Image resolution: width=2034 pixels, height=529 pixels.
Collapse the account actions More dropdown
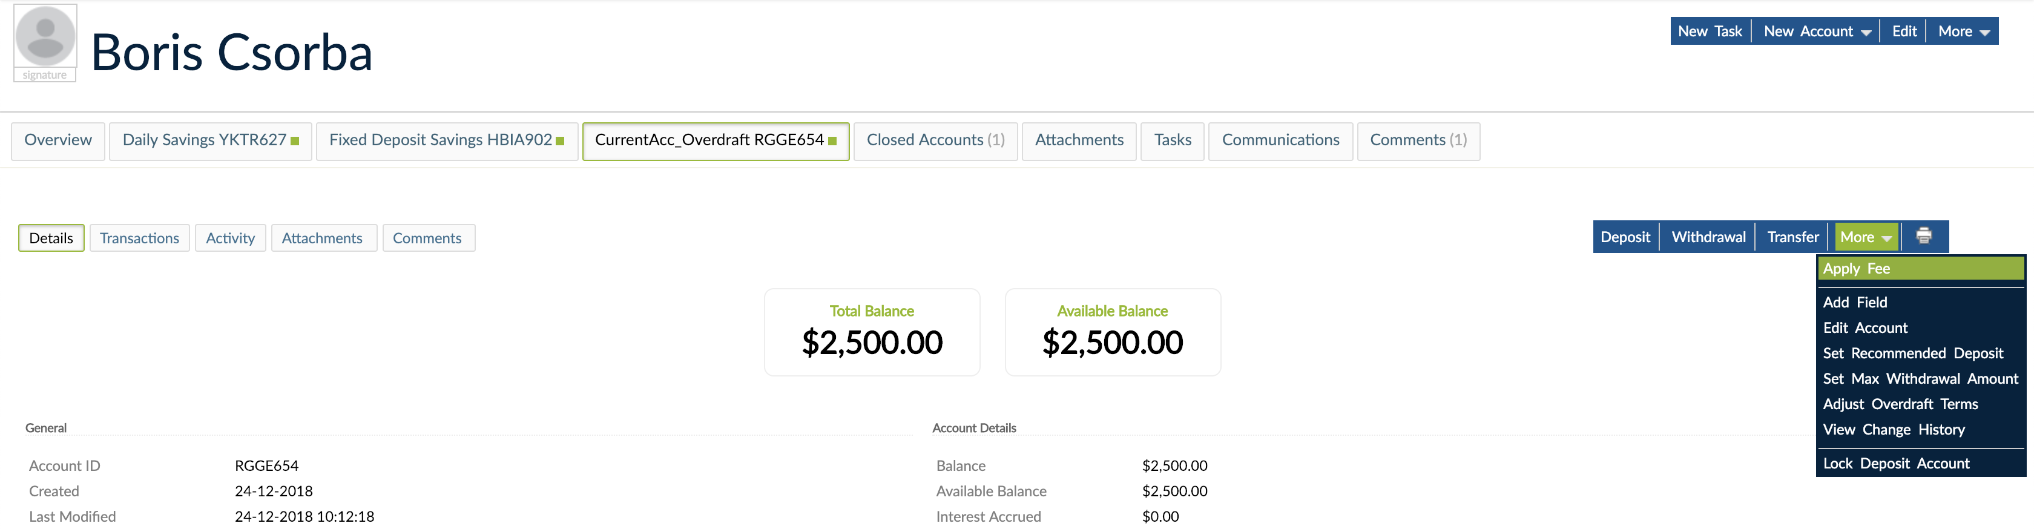[x=1866, y=236]
